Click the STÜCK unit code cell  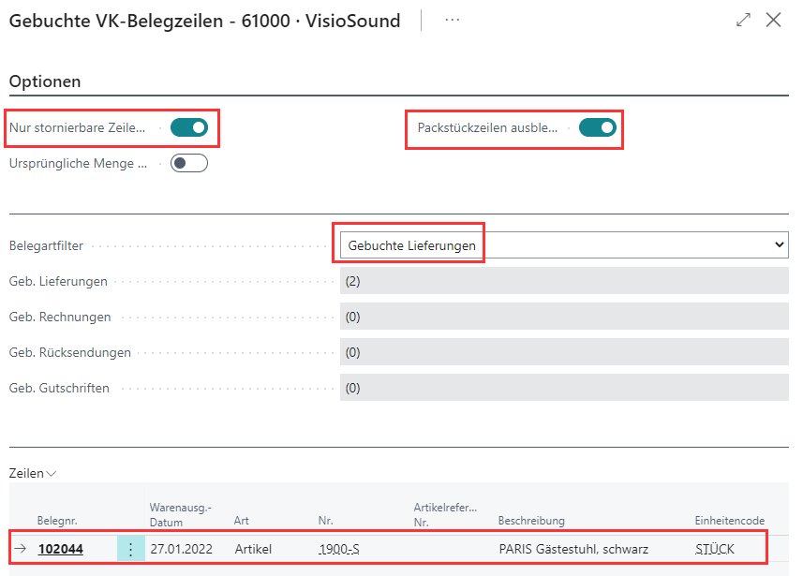(715, 549)
